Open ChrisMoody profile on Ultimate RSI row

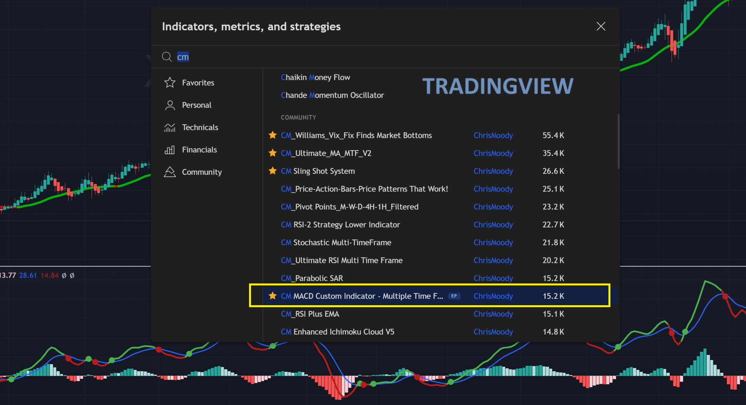tap(493, 261)
